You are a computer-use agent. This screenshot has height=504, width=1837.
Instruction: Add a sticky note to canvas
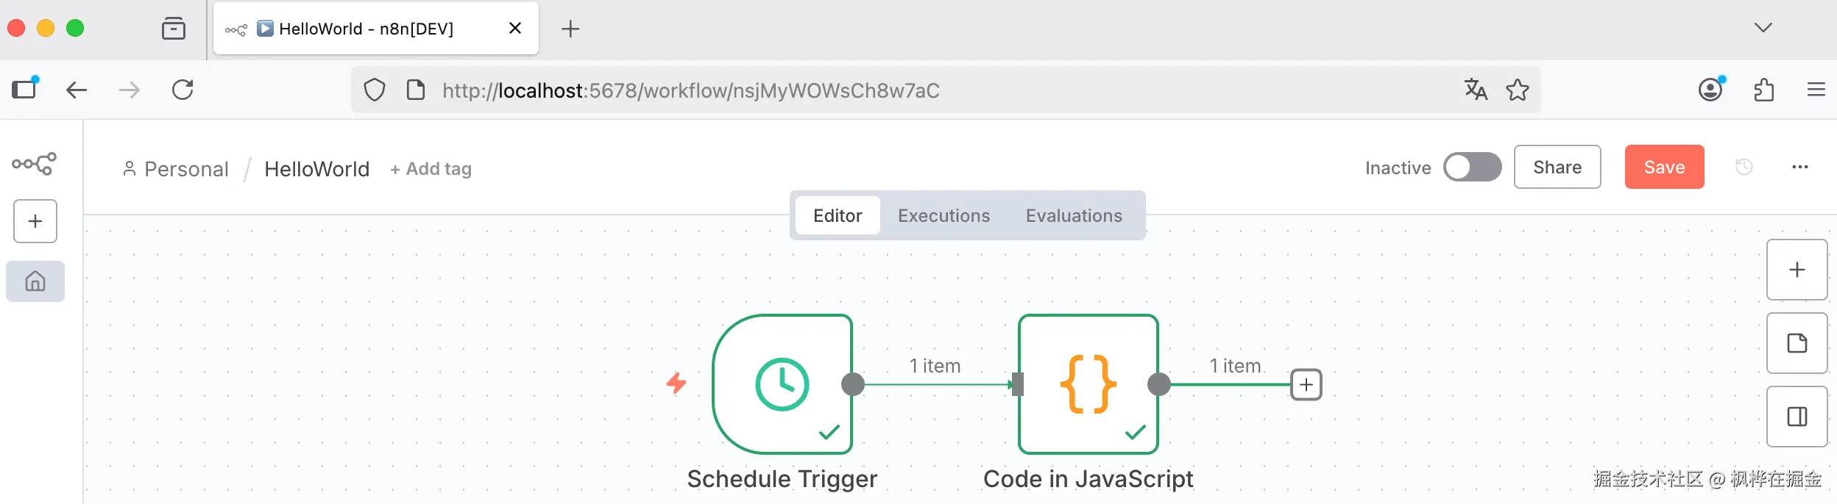pyautogui.click(x=1797, y=343)
